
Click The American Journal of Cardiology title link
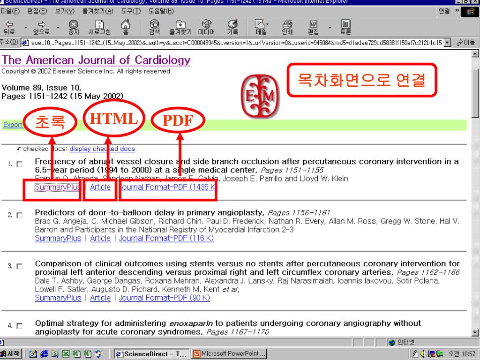(x=96, y=60)
